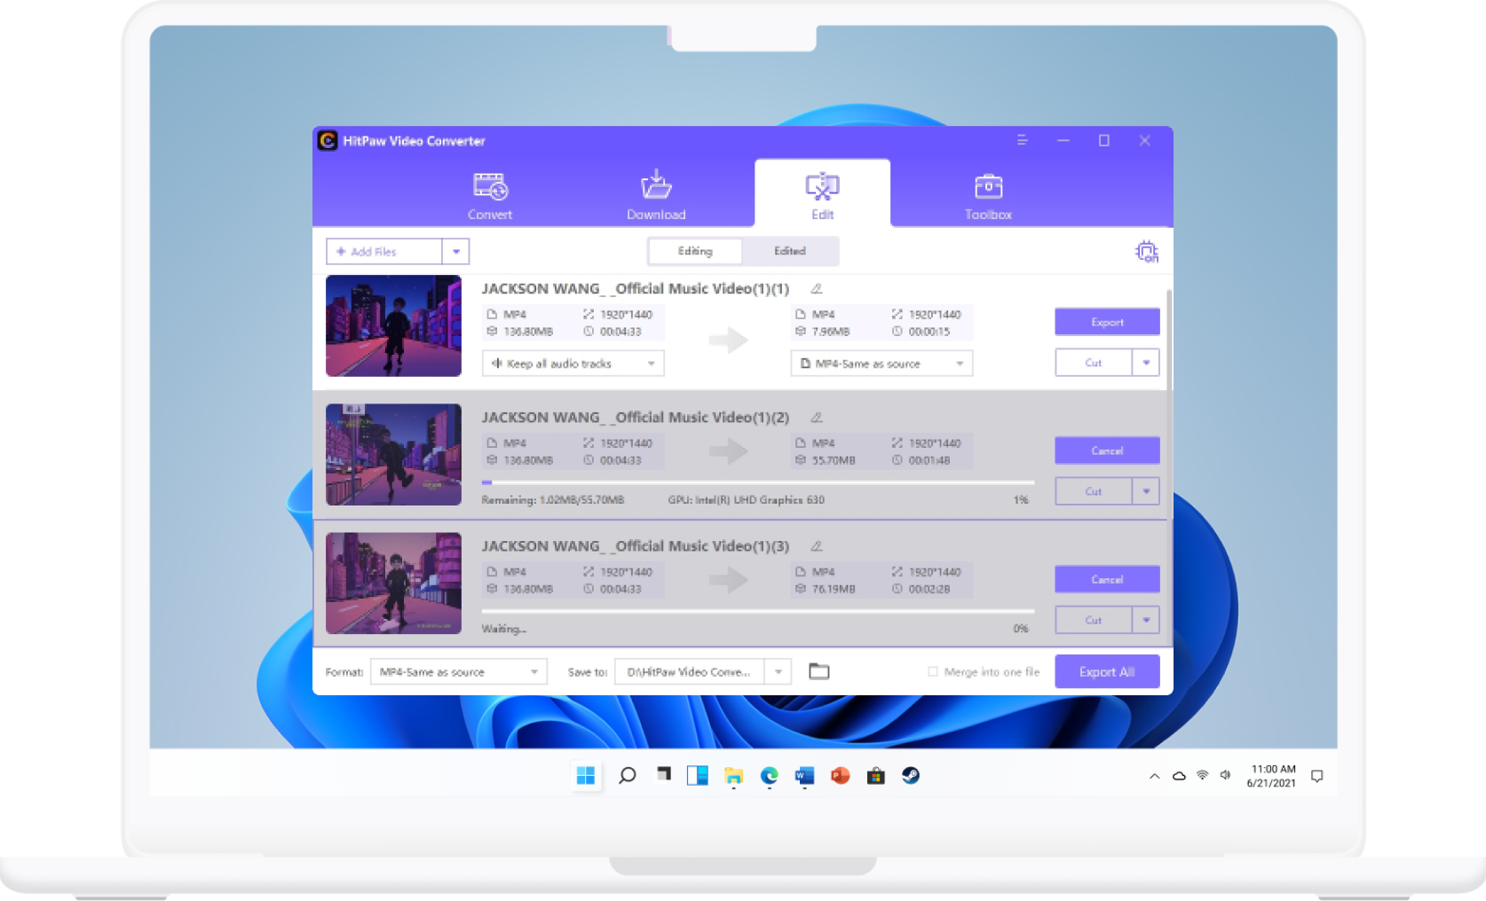The width and height of the screenshot is (1486, 901).
Task: Open the Download tab
Action: click(656, 196)
